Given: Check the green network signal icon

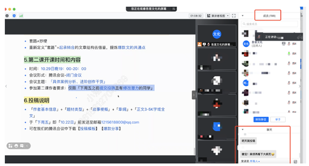Looking at the screenshot, I should pos(21,16).
